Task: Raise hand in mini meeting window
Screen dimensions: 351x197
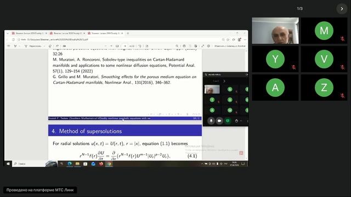Action: coord(236,121)
